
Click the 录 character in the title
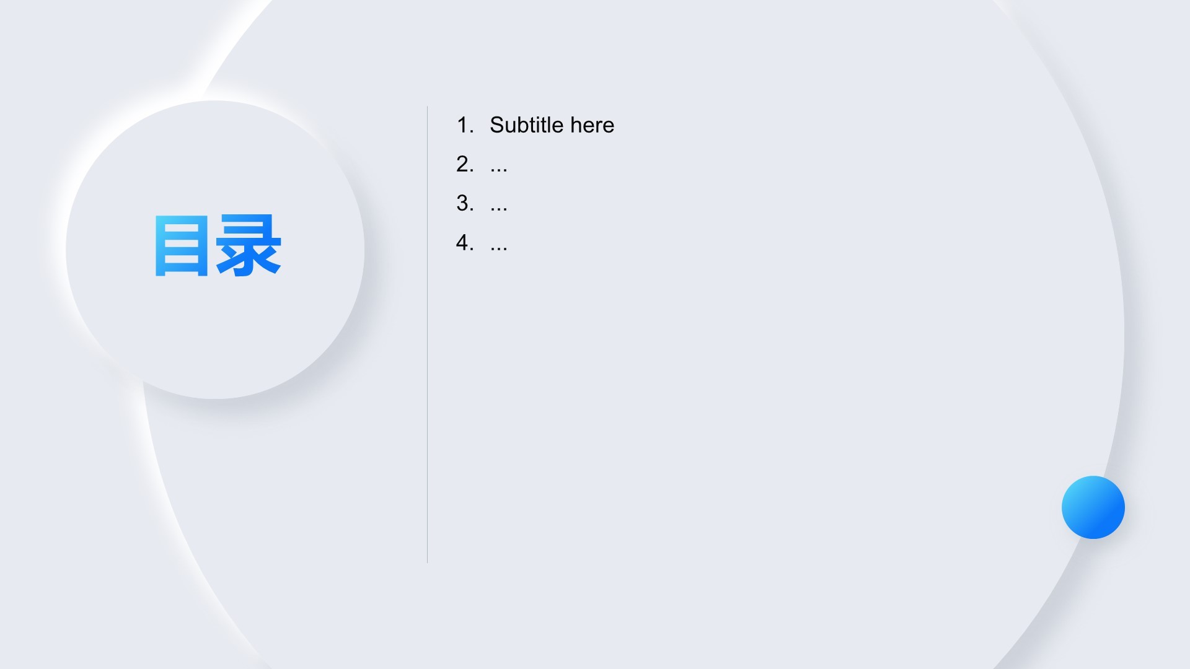coord(249,245)
